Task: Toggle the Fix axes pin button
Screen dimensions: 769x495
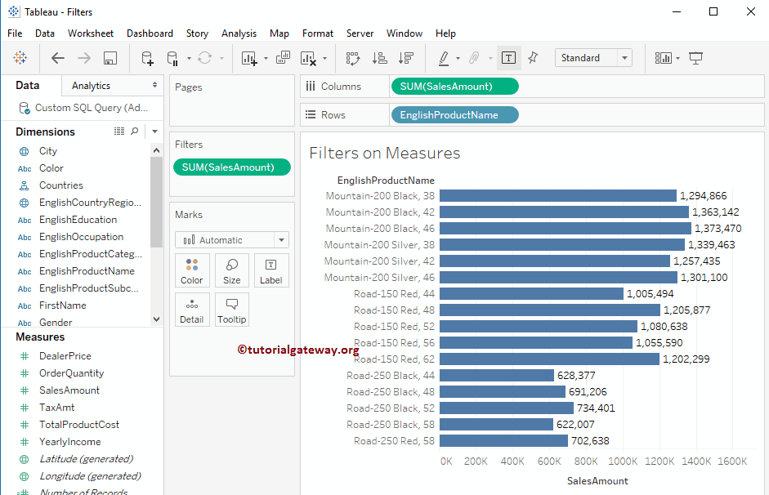Action: 533,58
